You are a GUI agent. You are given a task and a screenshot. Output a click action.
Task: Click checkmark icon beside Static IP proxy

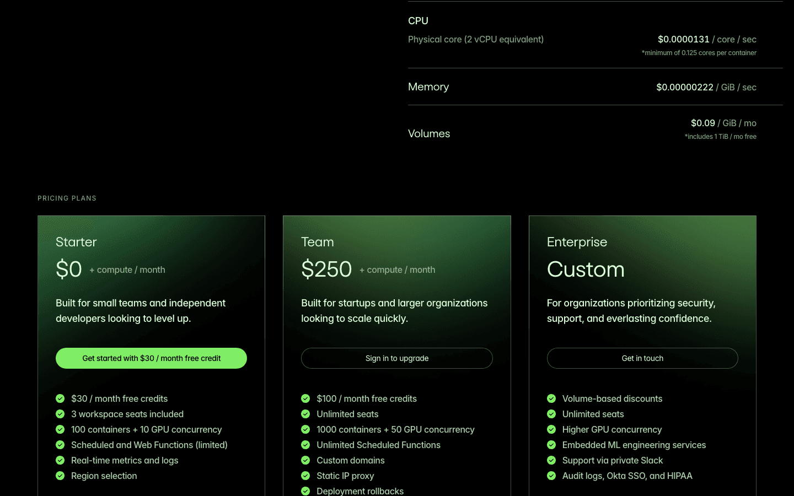(x=305, y=476)
